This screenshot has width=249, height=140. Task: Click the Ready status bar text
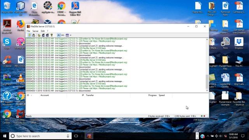29,116
